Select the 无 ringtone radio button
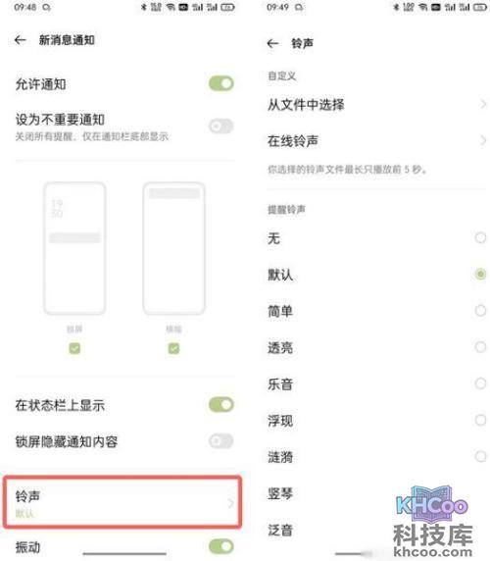The image size is (490, 561). pyautogui.click(x=480, y=238)
